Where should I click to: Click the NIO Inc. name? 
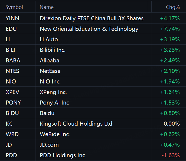click(x=50, y=82)
